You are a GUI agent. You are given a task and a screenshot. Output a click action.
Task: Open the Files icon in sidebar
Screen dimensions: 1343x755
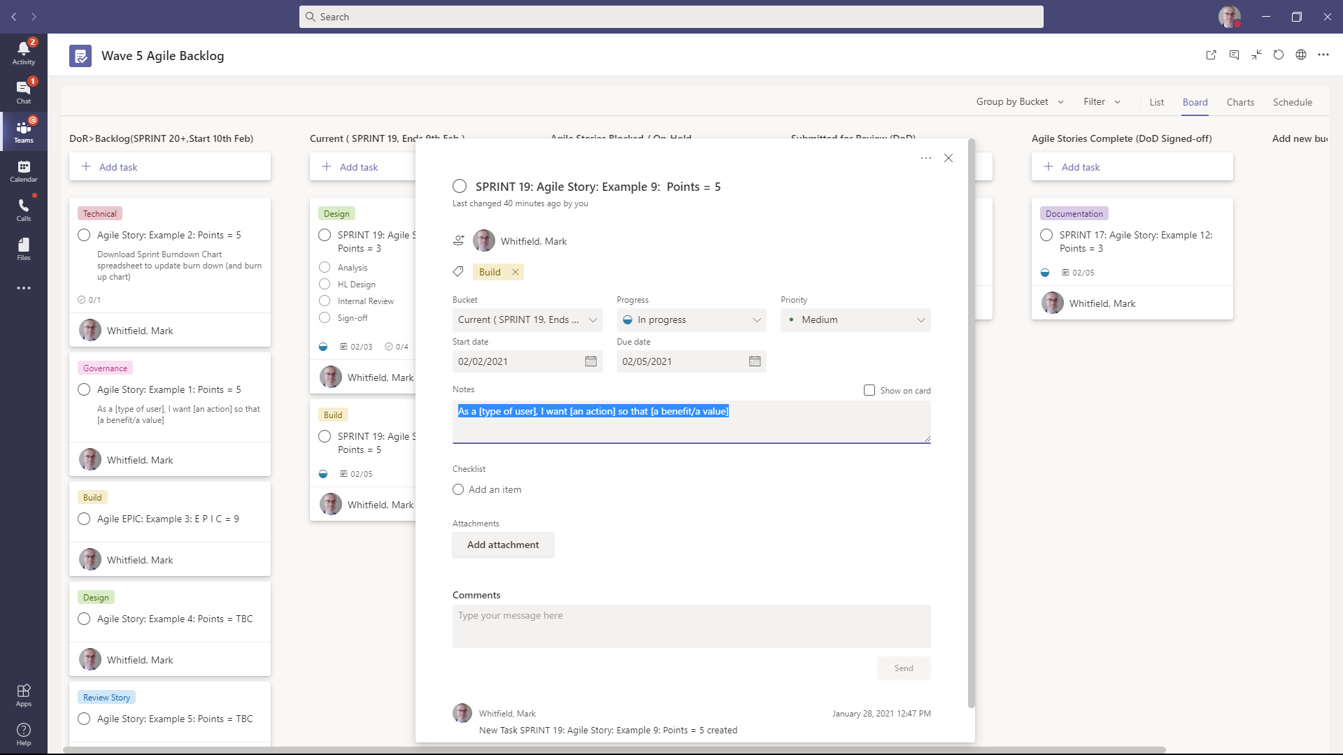23,248
